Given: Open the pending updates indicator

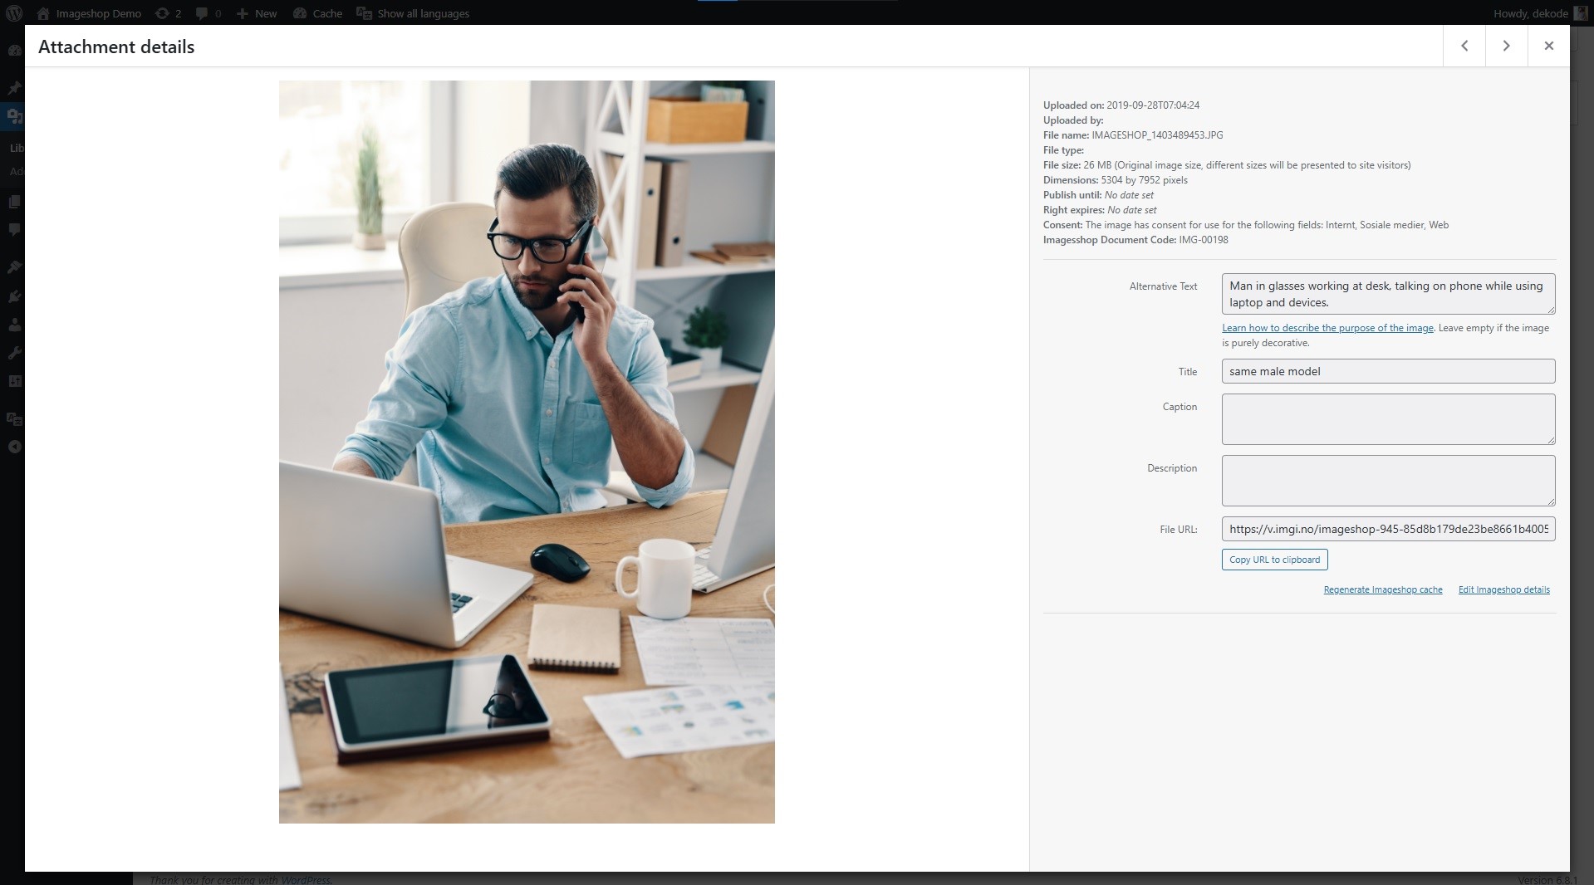Looking at the screenshot, I should pos(168,13).
